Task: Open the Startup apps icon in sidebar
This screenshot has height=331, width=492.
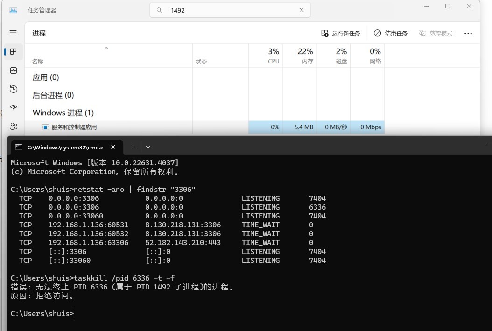Action: click(13, 108)
